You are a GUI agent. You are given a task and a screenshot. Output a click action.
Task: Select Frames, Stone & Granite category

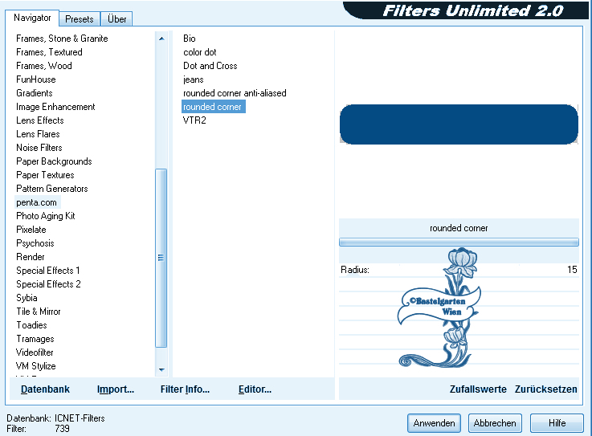click(62, 39)
